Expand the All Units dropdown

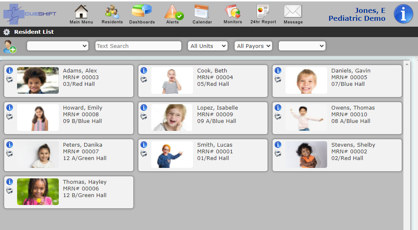click(x=208, y=46)
